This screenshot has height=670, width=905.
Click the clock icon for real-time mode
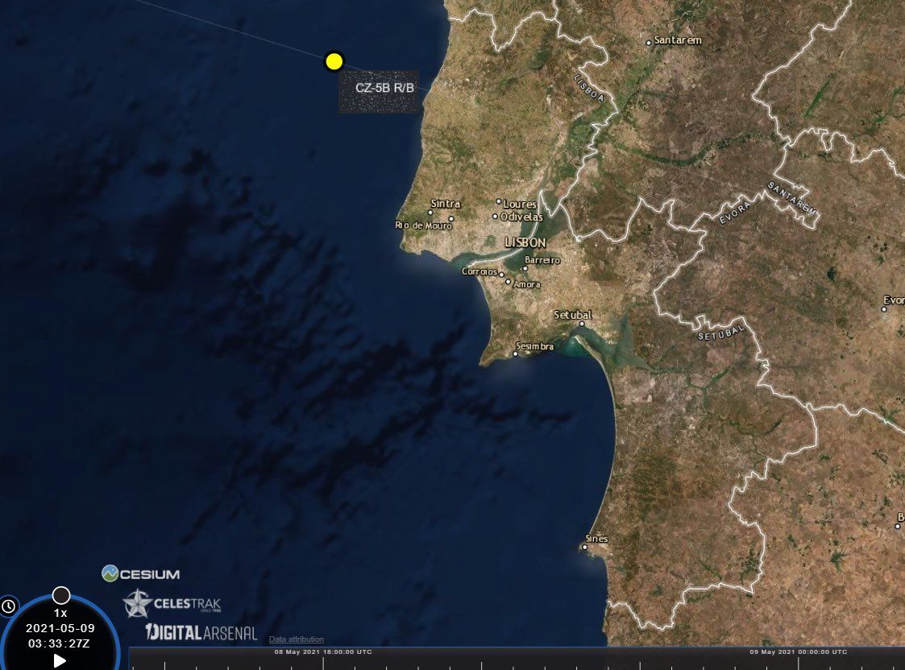point(8,606)
